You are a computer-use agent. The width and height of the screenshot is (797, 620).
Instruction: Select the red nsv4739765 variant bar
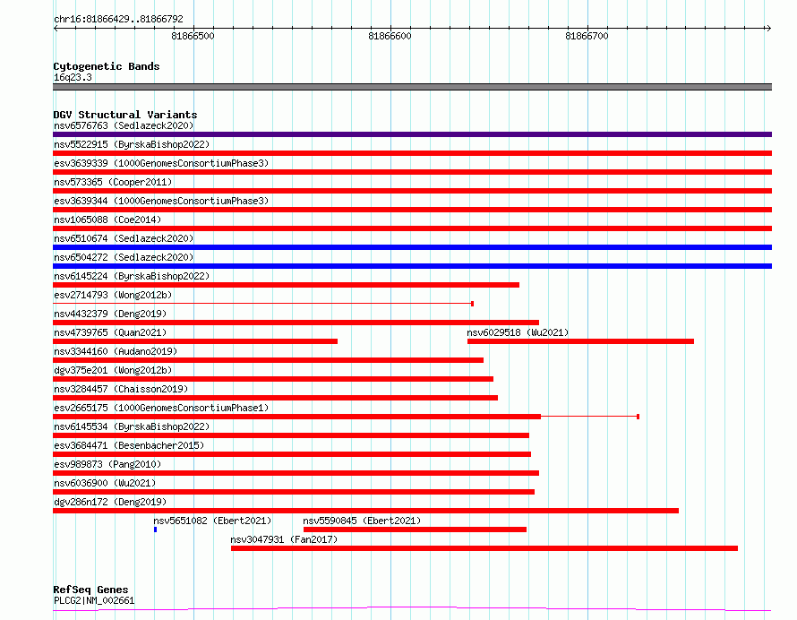[195, 341]
